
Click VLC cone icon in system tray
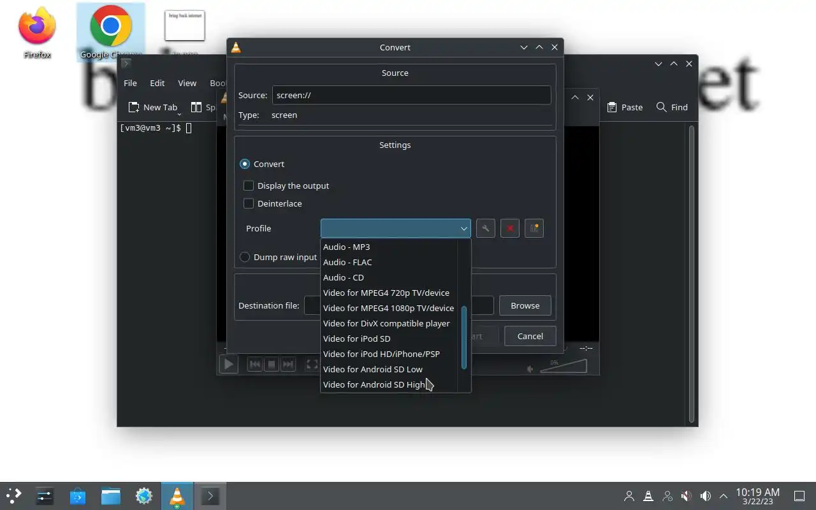648,496
